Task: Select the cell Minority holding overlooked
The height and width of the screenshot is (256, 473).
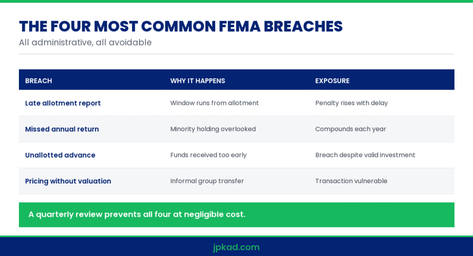Action: pos(213,129)
